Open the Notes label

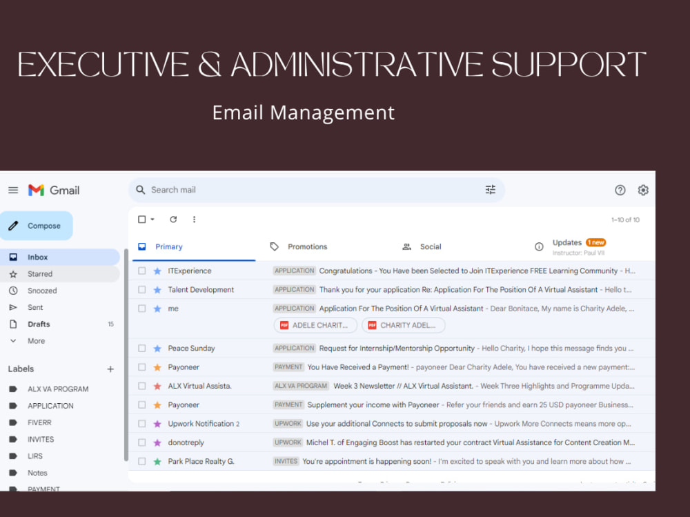click(37, 473)
